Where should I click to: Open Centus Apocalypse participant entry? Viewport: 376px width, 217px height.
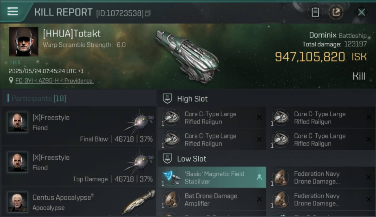pyautogui.click(x=79, y=202)
